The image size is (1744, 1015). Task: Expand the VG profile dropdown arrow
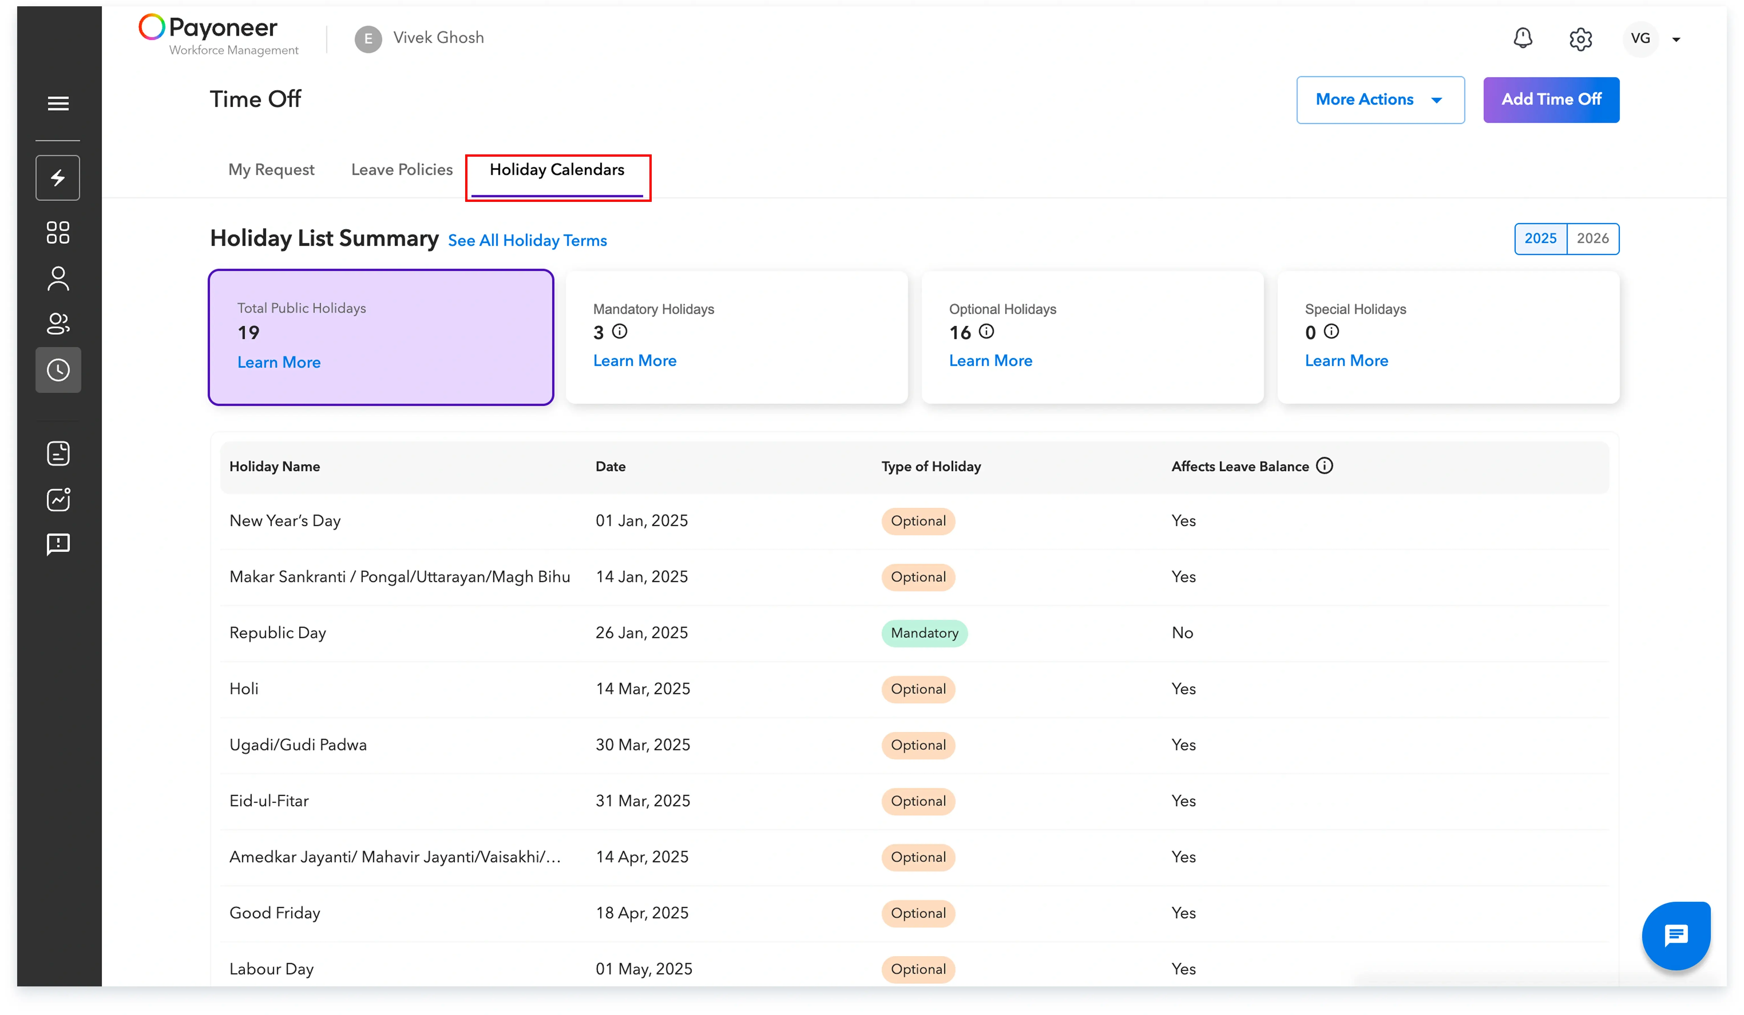(1676, 39)
